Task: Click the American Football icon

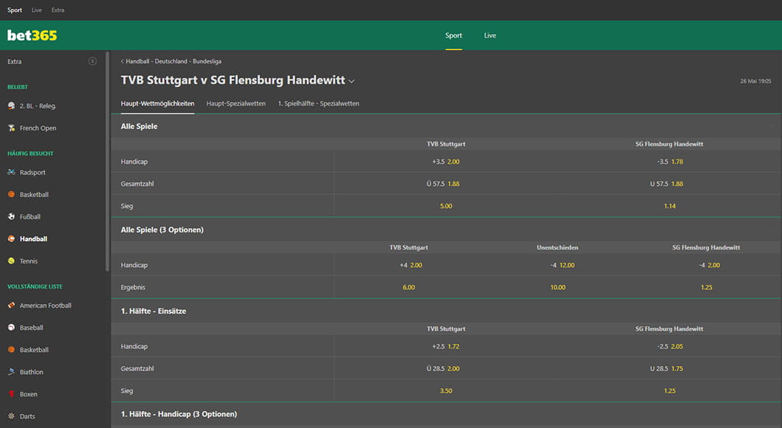Action: pos(11,306)
